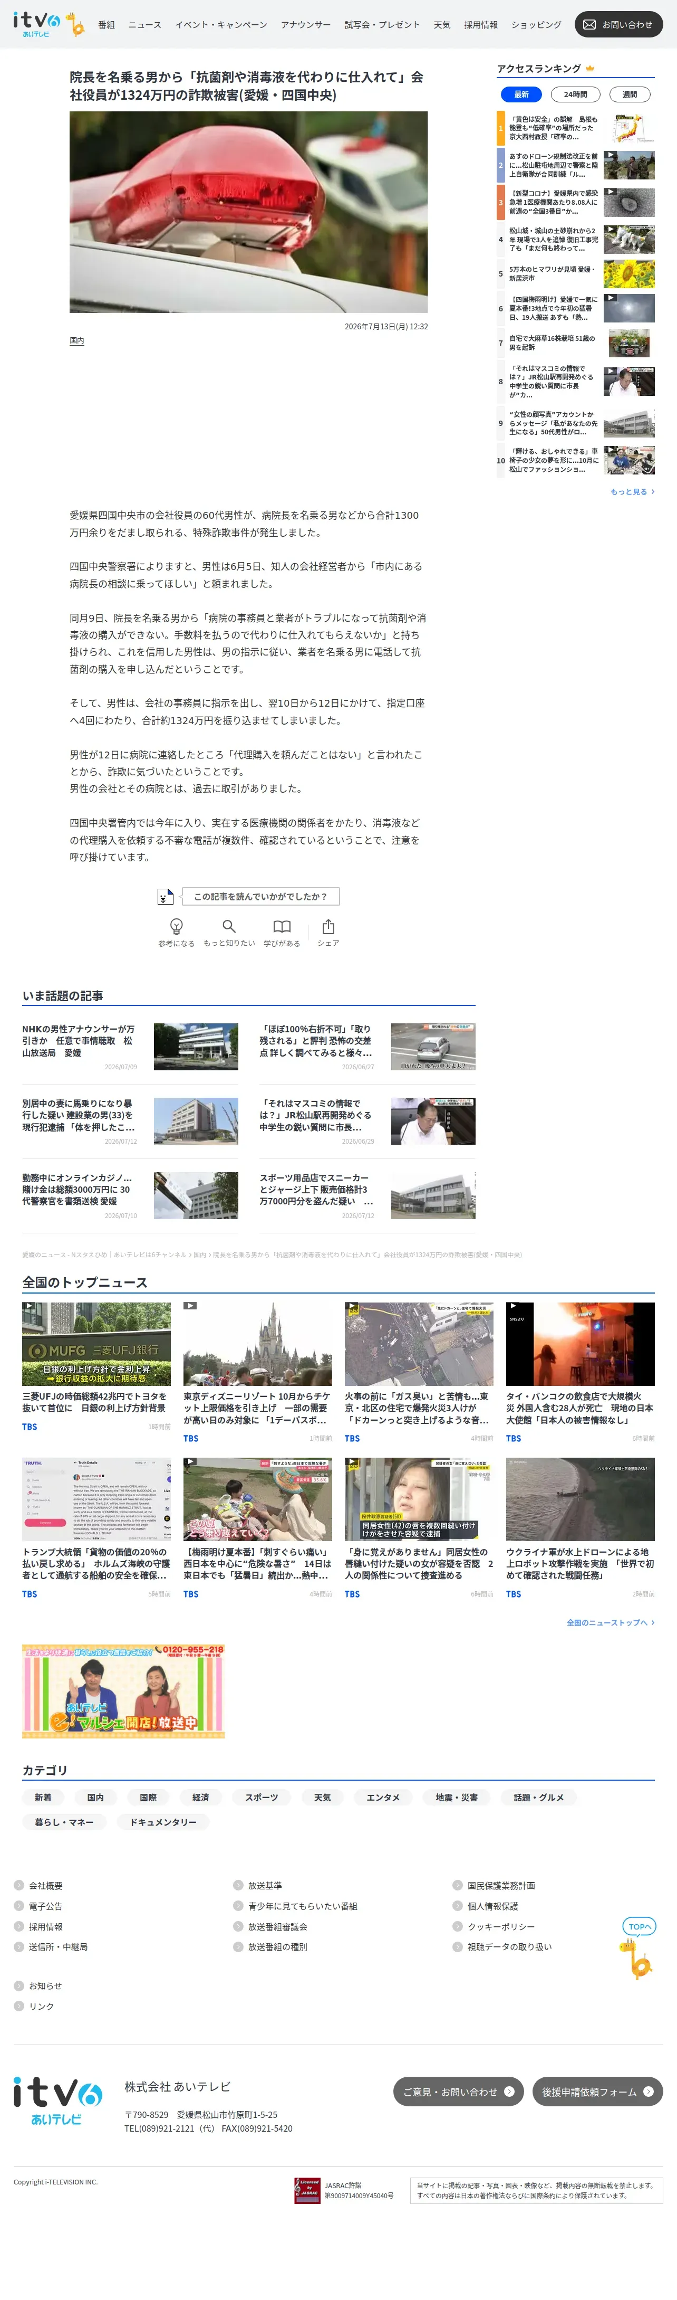Image resolution: width=677 pixels, height=2300 pixels.
Task: Open the ranking item about 新型コロナ
Action: [x=575, y=202]
